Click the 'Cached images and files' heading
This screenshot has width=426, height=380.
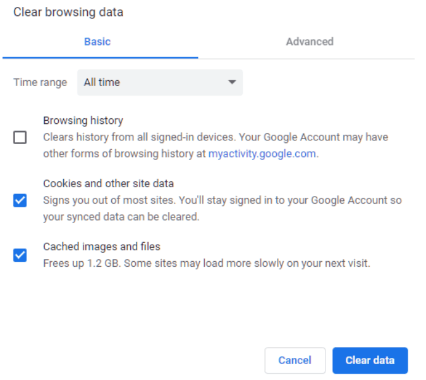pyautogui.click(x=101, y=247)
